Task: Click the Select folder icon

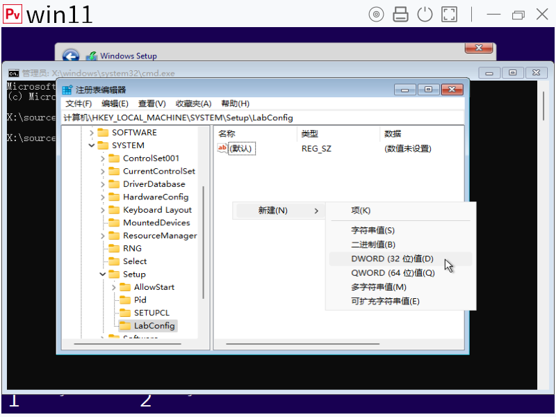Action: 114,261
